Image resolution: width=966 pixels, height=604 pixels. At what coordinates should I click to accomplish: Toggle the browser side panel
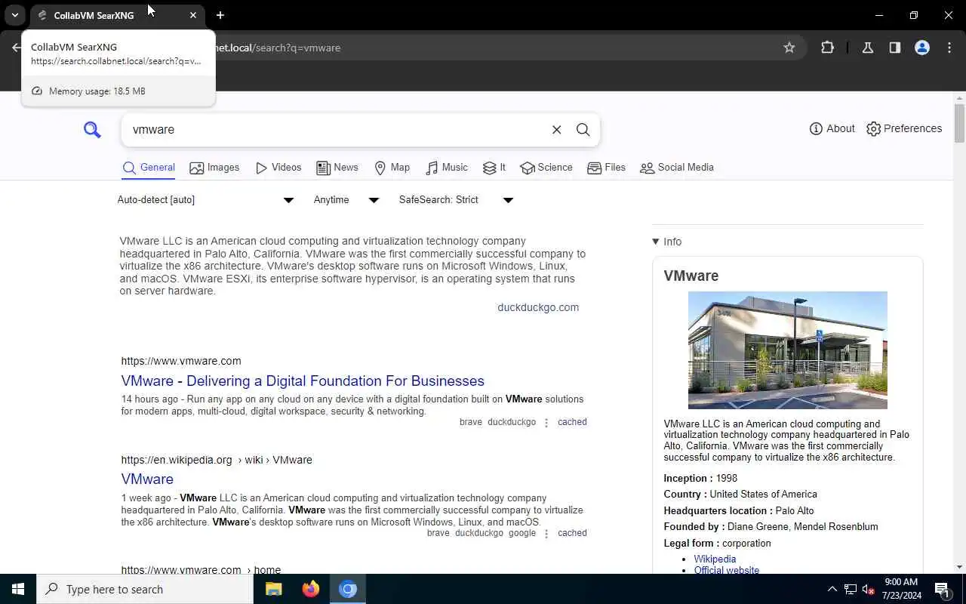895,48
